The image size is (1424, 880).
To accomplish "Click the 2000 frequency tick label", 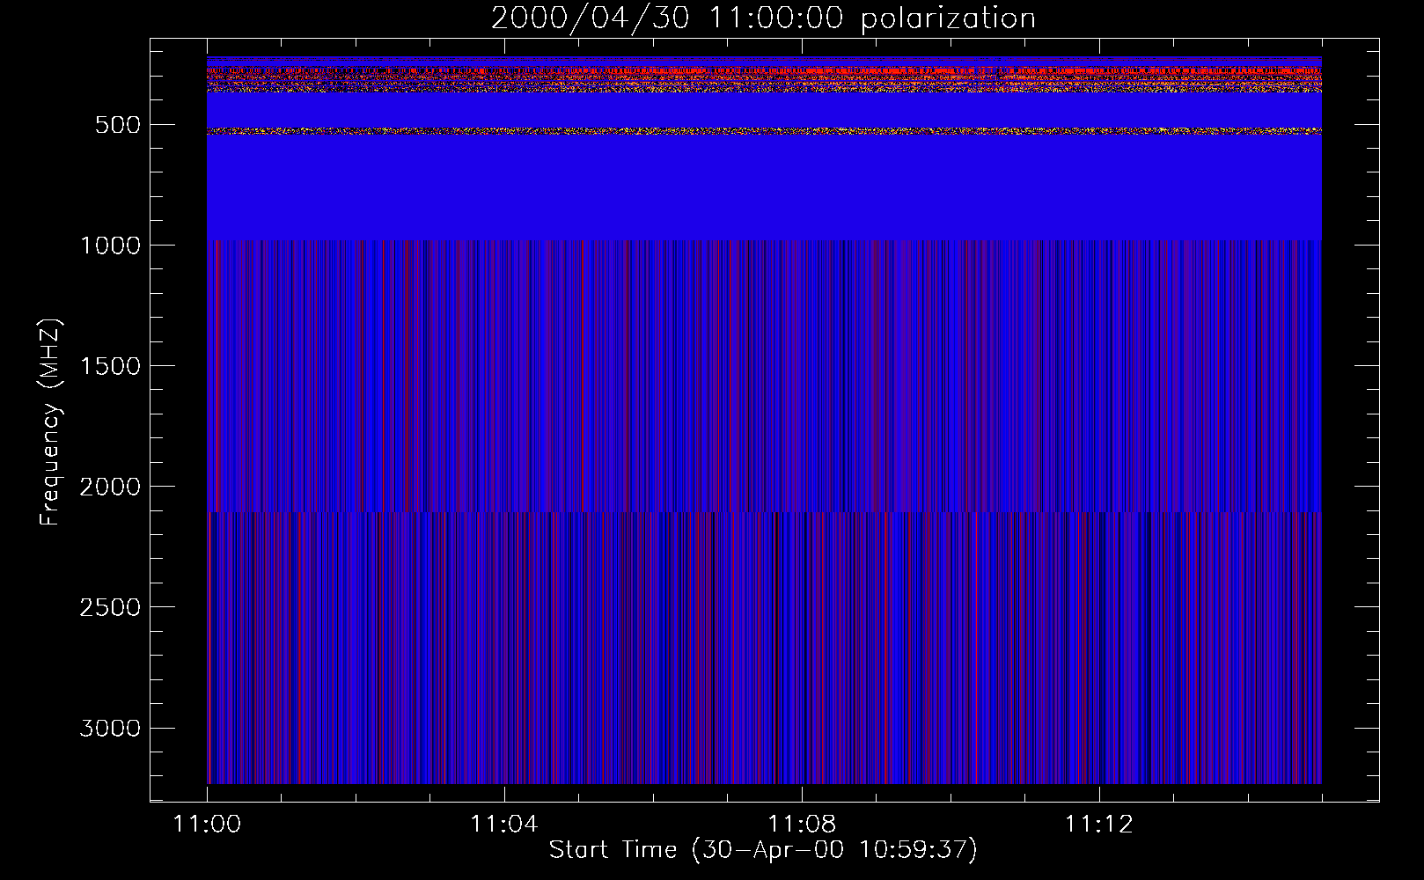I will pyautogui.click(x=110, y=487).
